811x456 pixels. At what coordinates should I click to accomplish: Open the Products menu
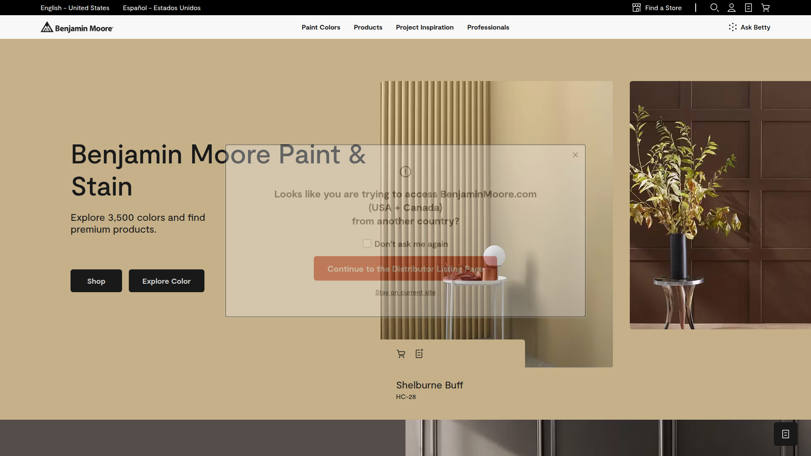click(367, 27)
